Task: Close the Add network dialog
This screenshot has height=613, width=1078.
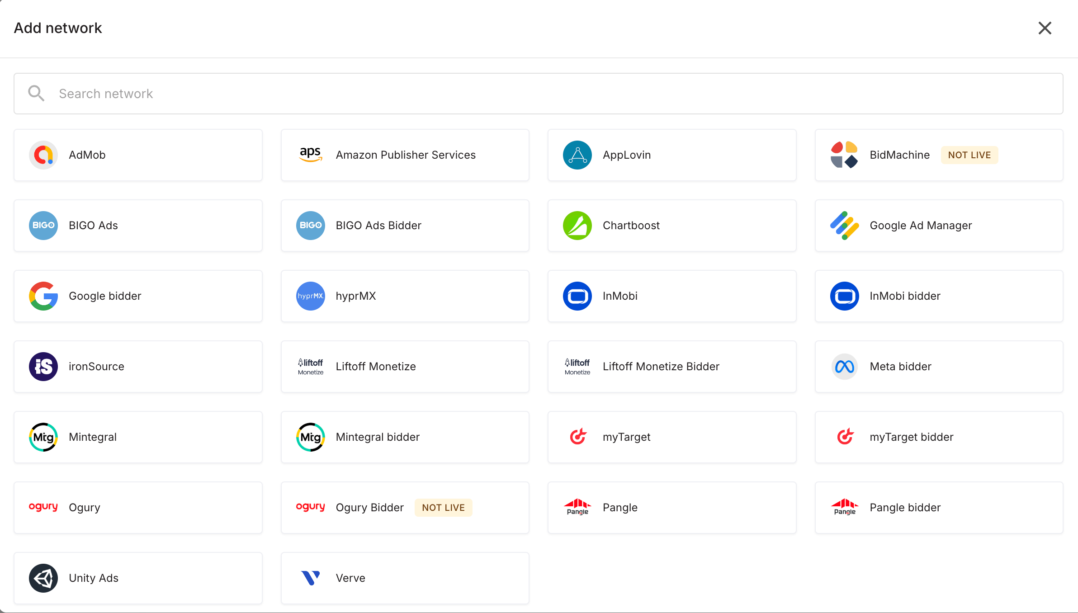Action: coord(1045,28)
